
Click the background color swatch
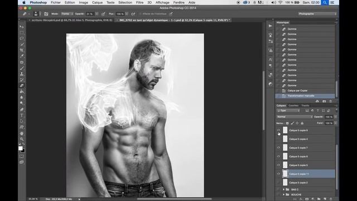click(x=23, y=150)
